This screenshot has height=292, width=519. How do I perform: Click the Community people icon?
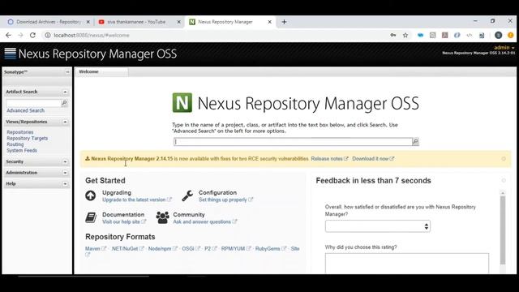(x=162, y=218)
